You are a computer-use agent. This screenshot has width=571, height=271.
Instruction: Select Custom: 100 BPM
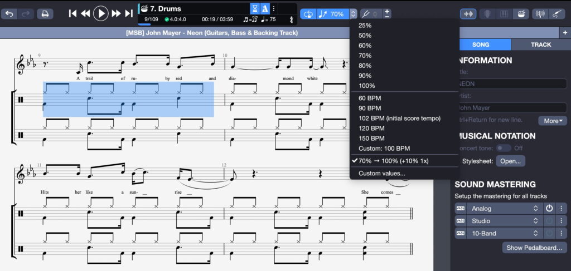404,148
